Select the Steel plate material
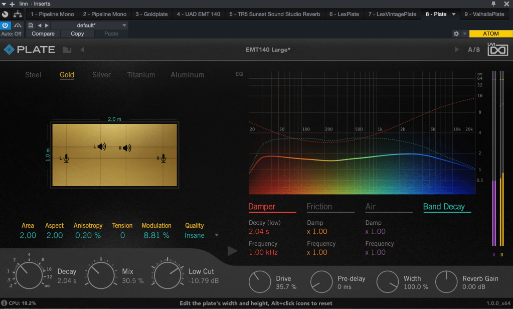 pos(33,75)
